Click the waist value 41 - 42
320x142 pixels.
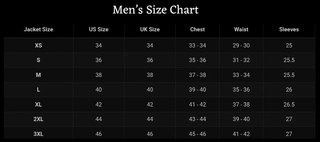pos(241,134)
